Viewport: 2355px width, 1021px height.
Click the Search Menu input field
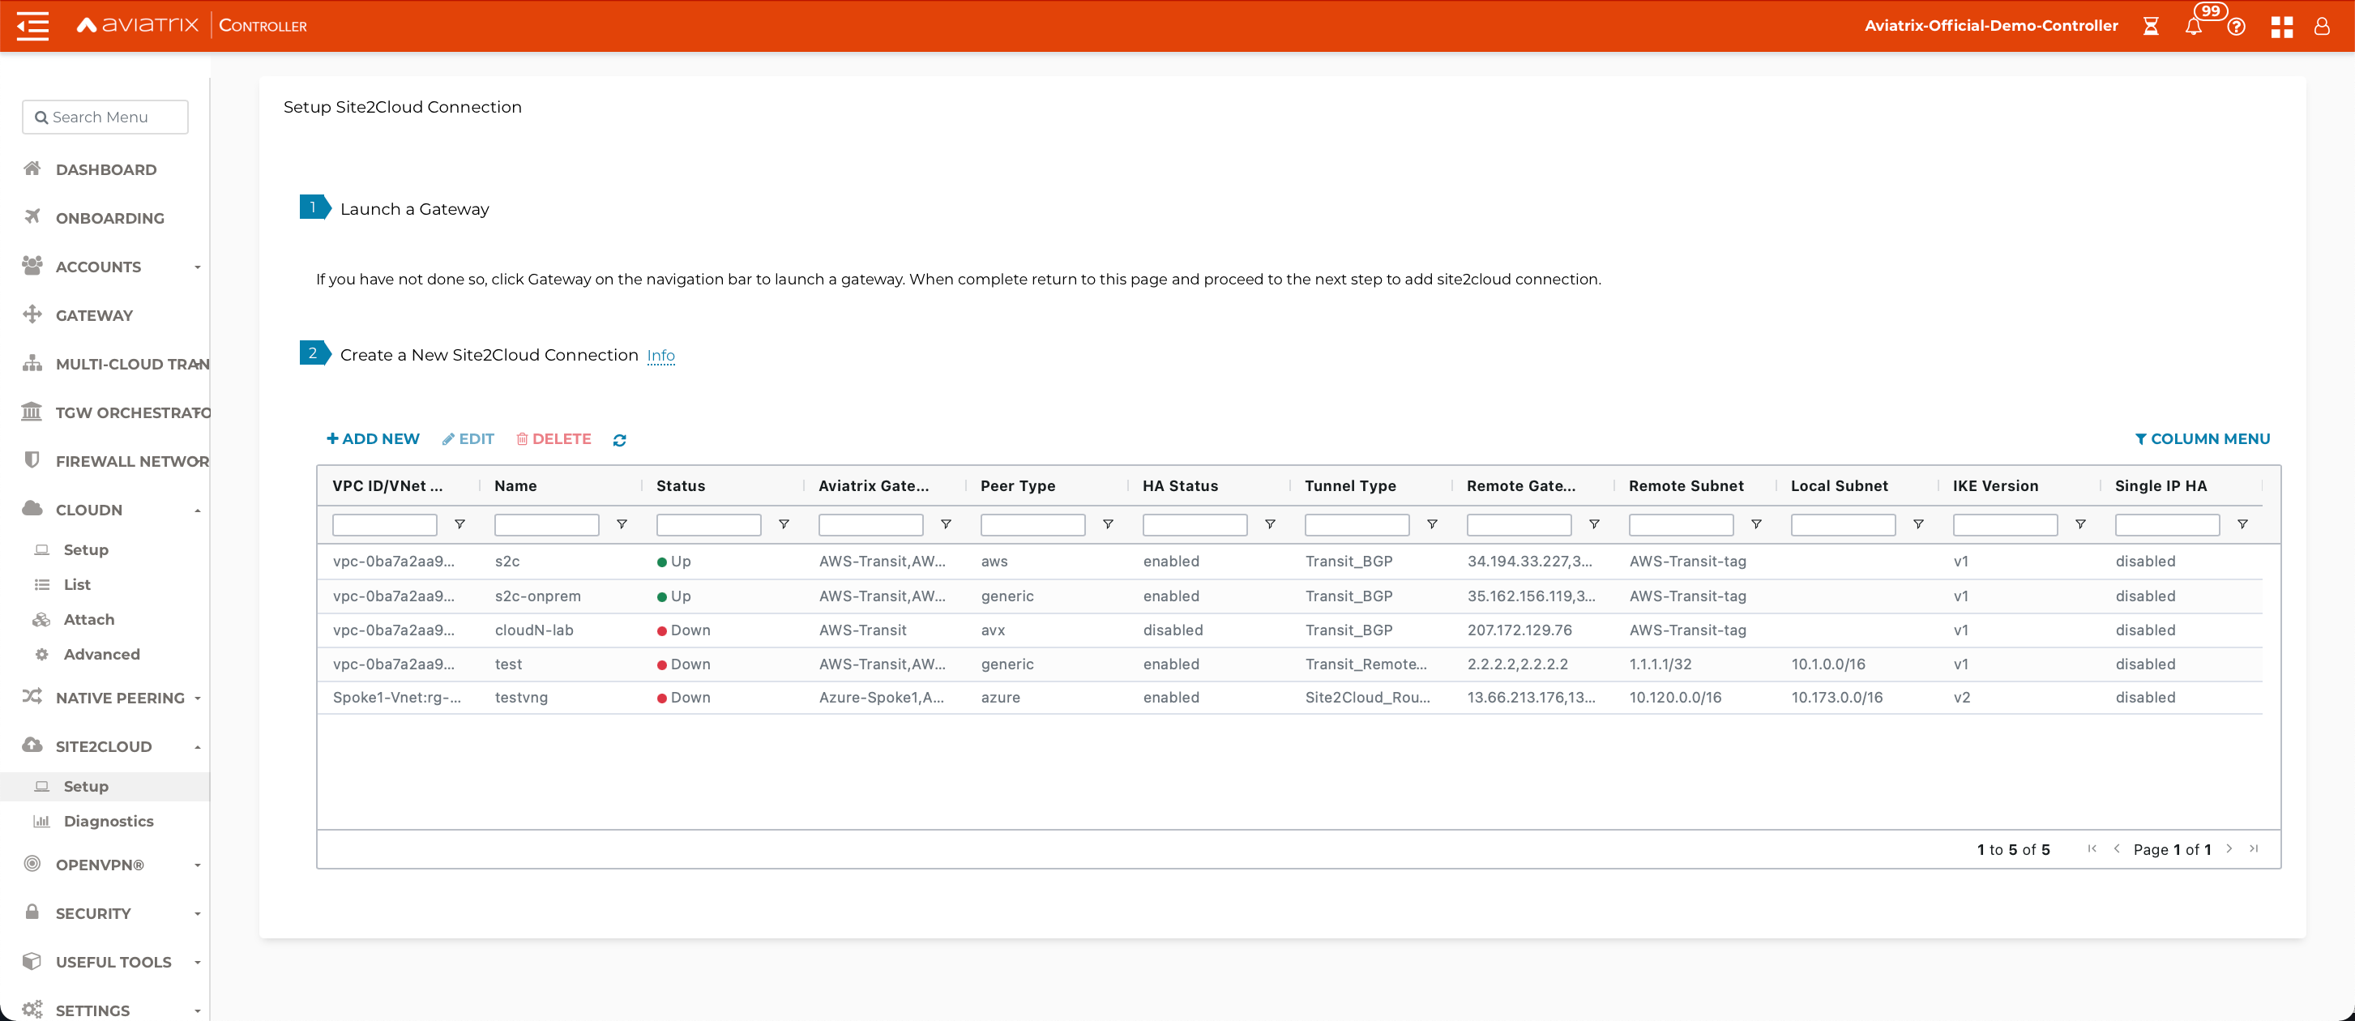click(x=105, y=117)
